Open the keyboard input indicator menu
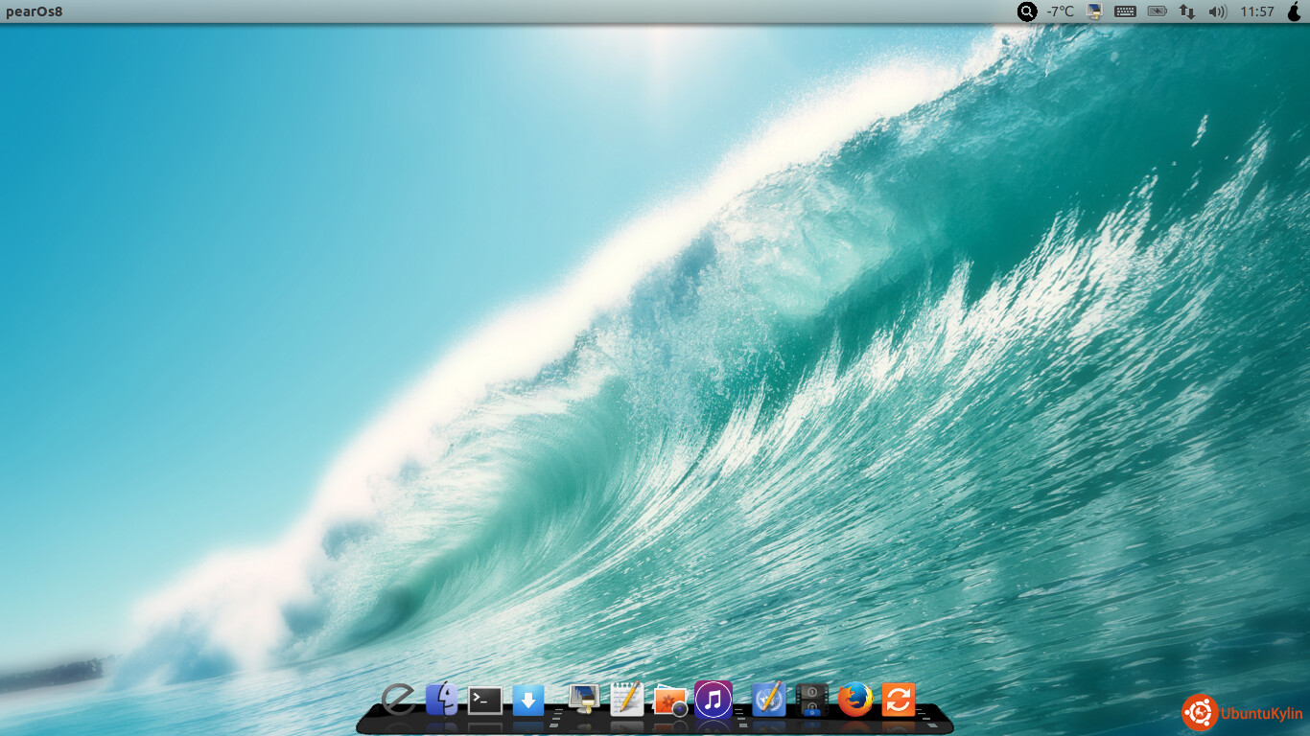Viewport: 1310px width, 736px height. coord(1125,11)
